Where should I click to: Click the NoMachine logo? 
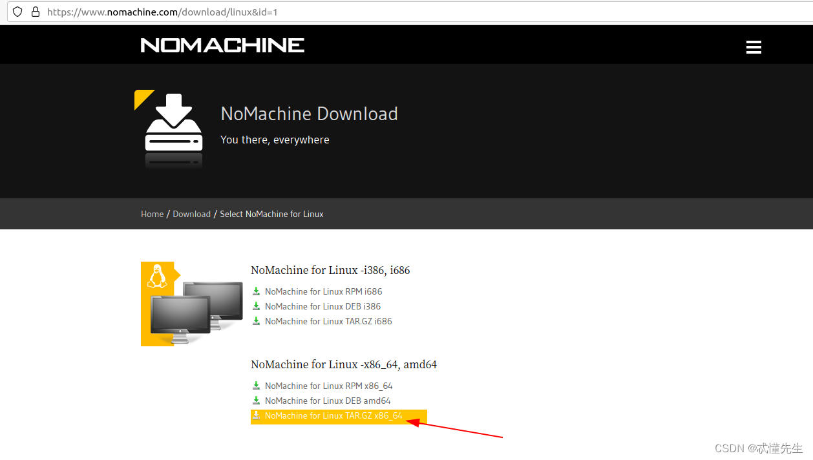coord(222,45)
